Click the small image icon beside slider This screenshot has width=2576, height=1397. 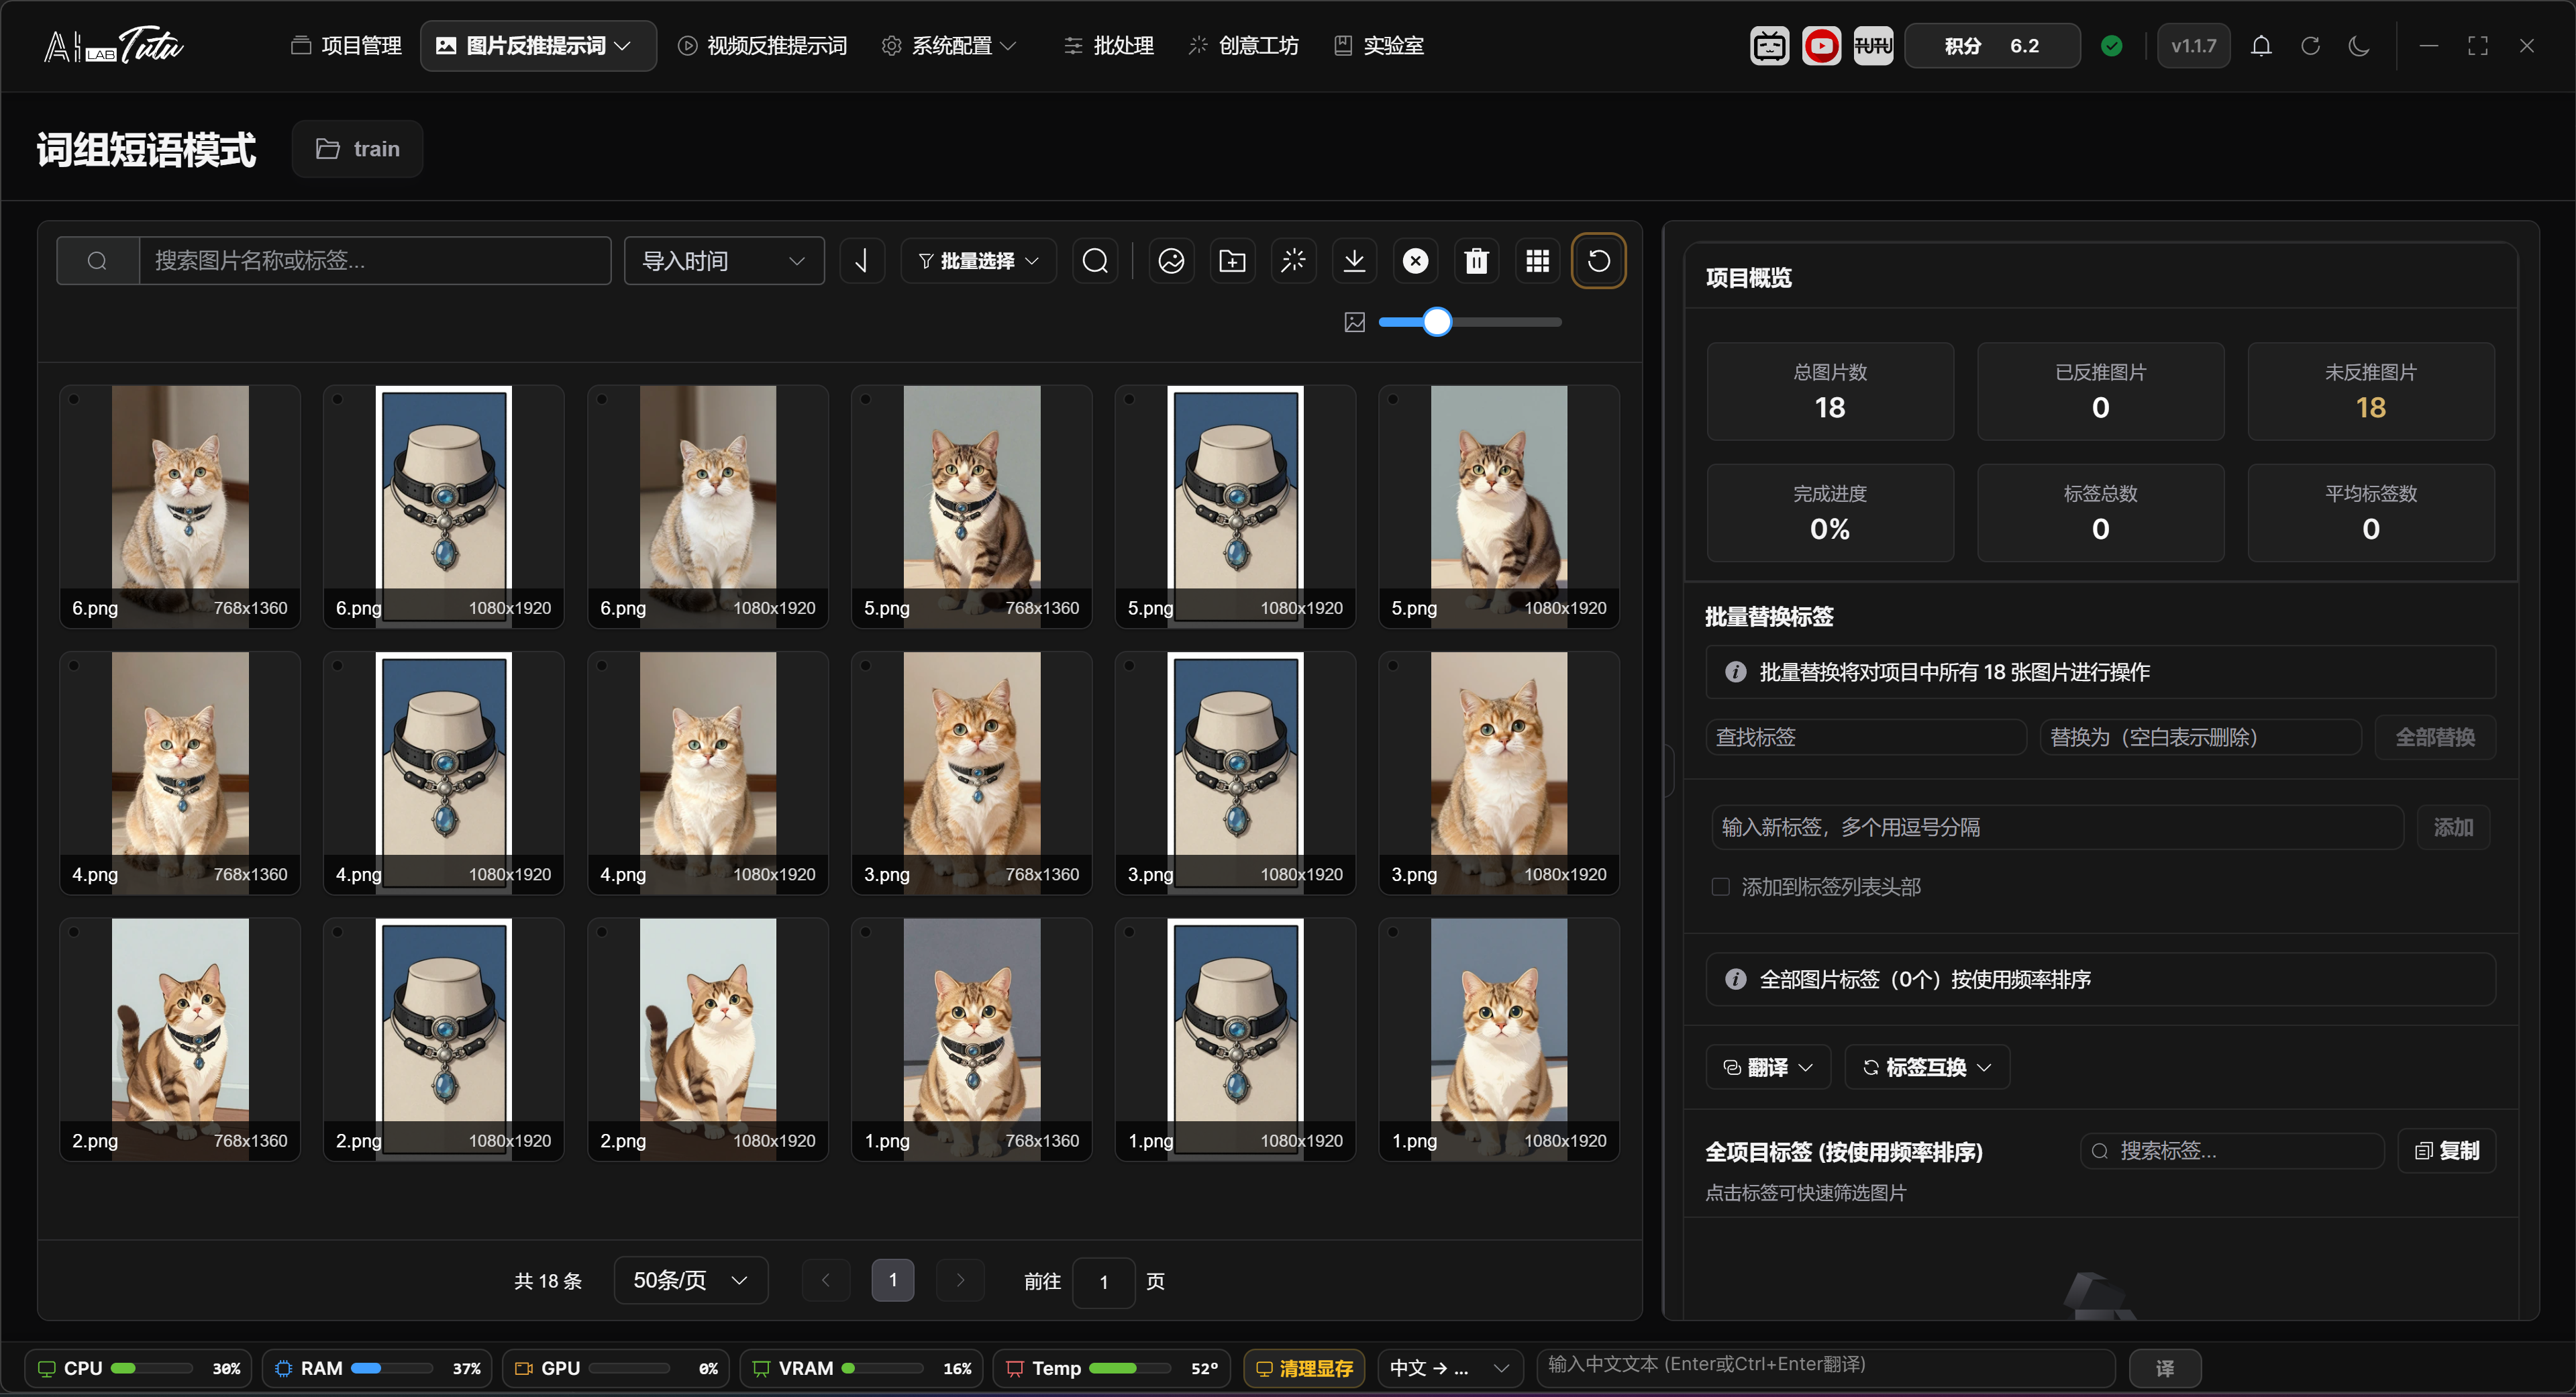click(1354, 322)
